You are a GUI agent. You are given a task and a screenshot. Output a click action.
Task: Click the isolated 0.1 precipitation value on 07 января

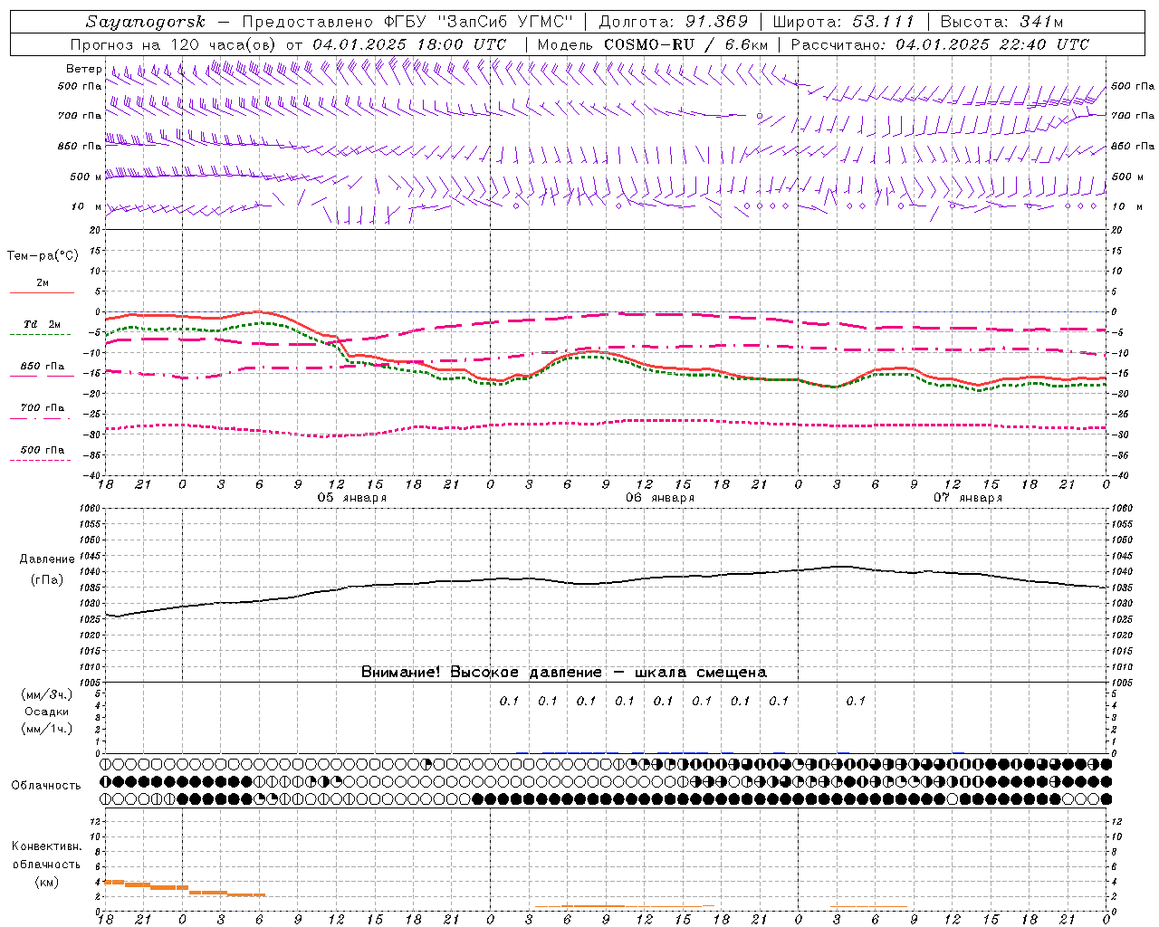[856, 701]
